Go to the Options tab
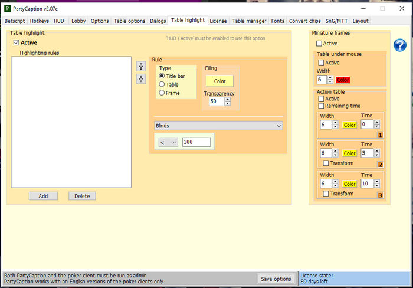Viewport: 413px width, 288px height. (x=100, y=21)
